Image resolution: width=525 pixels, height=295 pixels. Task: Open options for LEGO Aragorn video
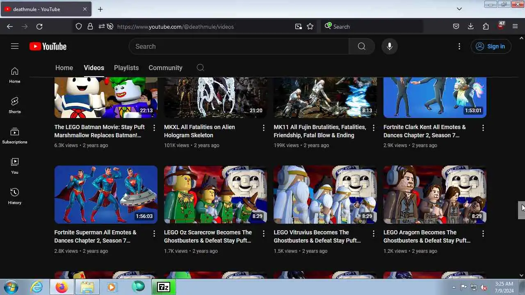tap(483, 234)
